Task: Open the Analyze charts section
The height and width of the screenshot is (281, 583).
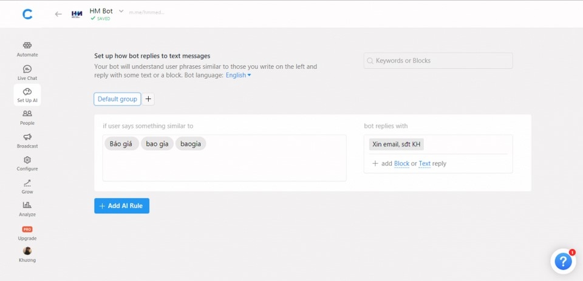Action: (27, 209)
